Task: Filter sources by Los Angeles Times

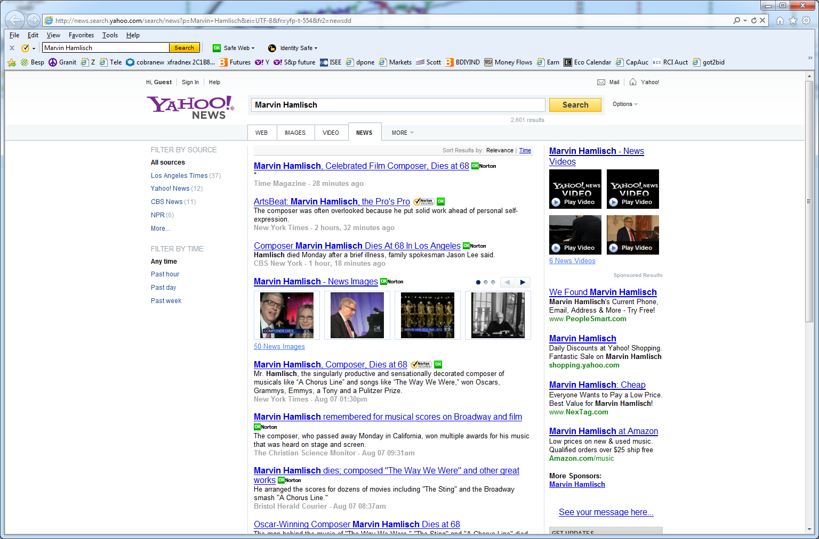Action: (x=179, y=176)
